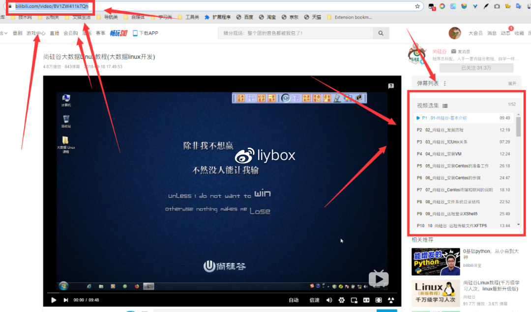This screenshot has width=531, height=312.
Task: Open 游戏中心 in the top navigation
Action: click(x=36, y=33)
